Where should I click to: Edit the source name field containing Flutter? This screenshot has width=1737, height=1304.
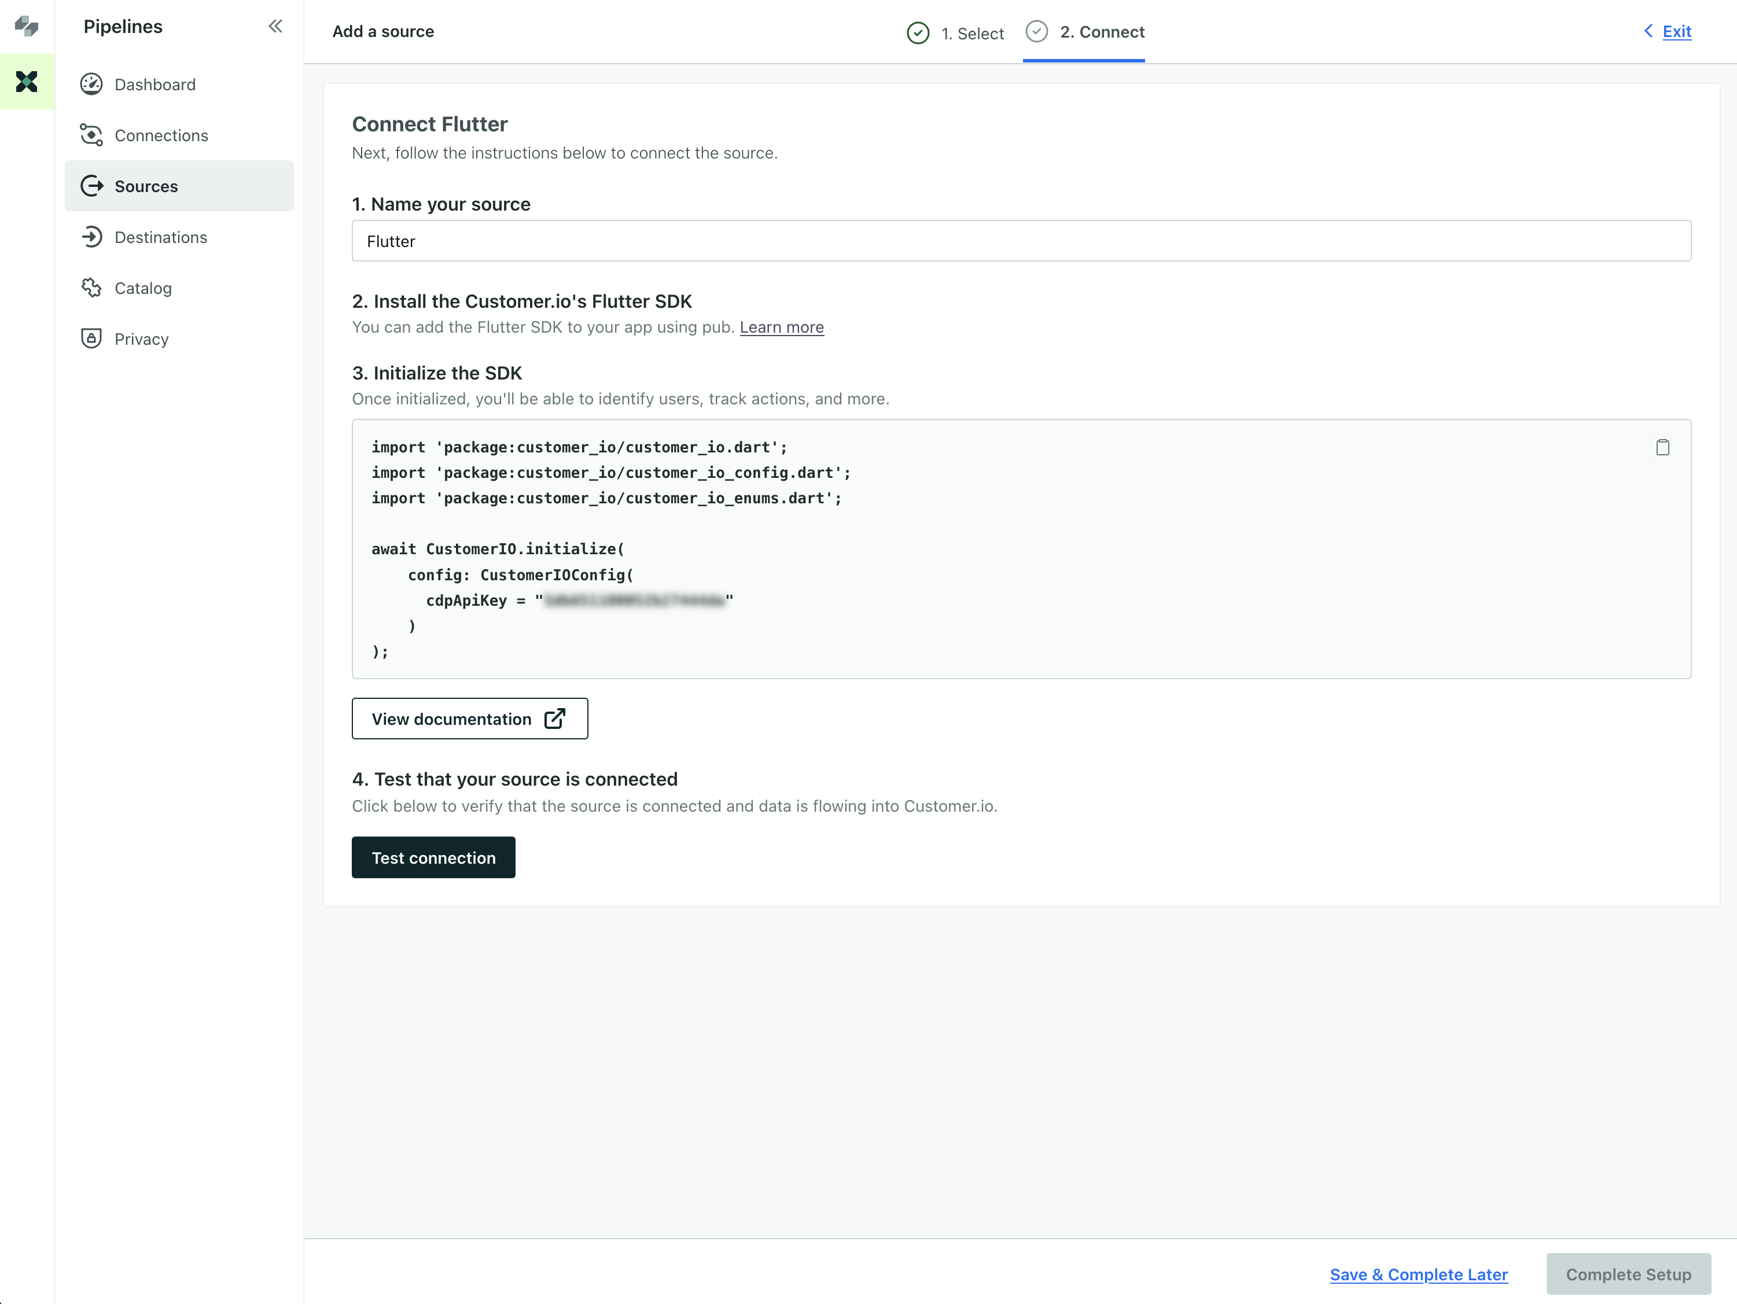point(1021,241)
